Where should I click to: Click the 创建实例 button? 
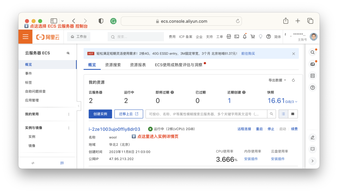point(100,114)
